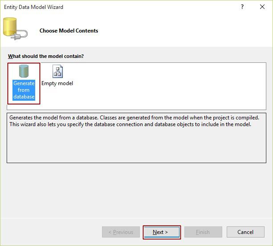Image resolution: width=273 pixels, height=246 pixels.
Task: Cancel the wizard using Cancel button
Action: pos(245,232)
